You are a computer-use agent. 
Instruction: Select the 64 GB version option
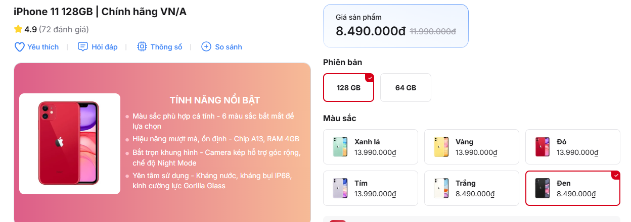405,87
